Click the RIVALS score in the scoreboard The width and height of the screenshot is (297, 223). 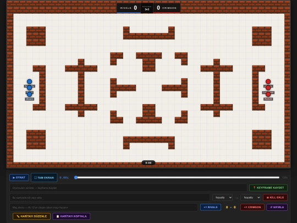[135, 8]
